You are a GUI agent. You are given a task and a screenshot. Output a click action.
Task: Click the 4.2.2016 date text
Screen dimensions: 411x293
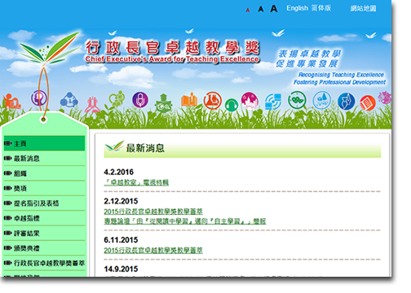click(118, 172)
